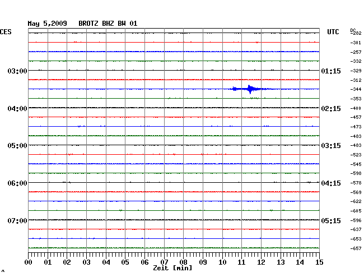This screenshot has width=364, height=277.
Task: Click the station label 'BROTZ BHZ BW 01'
Action: (108, 24)
